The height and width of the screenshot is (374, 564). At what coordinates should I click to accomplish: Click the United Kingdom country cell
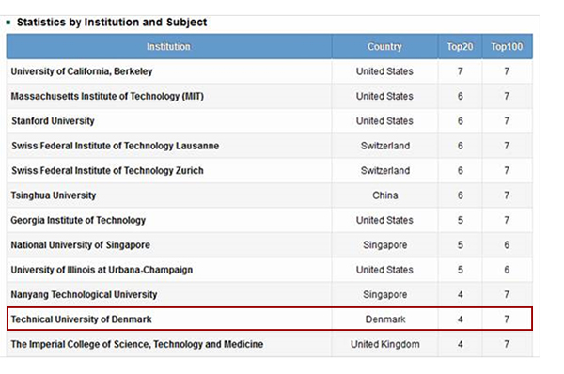point(385,345)
